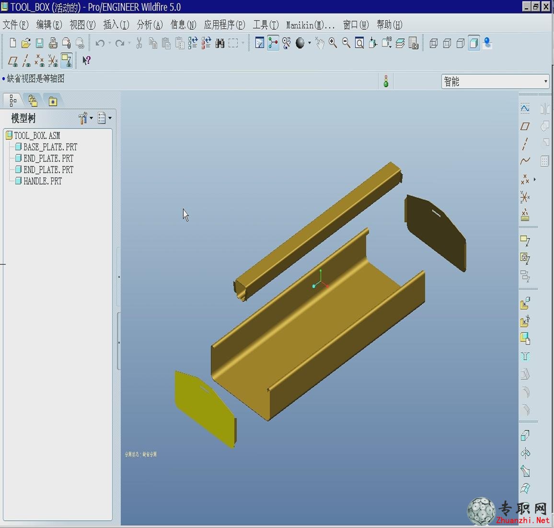Viewport: 554px width, 528px height.
Task: Open Paste Special from toolbar
Action: [x=180, y=43]
